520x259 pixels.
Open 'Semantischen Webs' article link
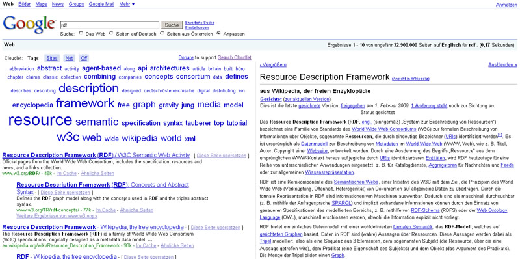pyautogui.click(x=356, y=182)
